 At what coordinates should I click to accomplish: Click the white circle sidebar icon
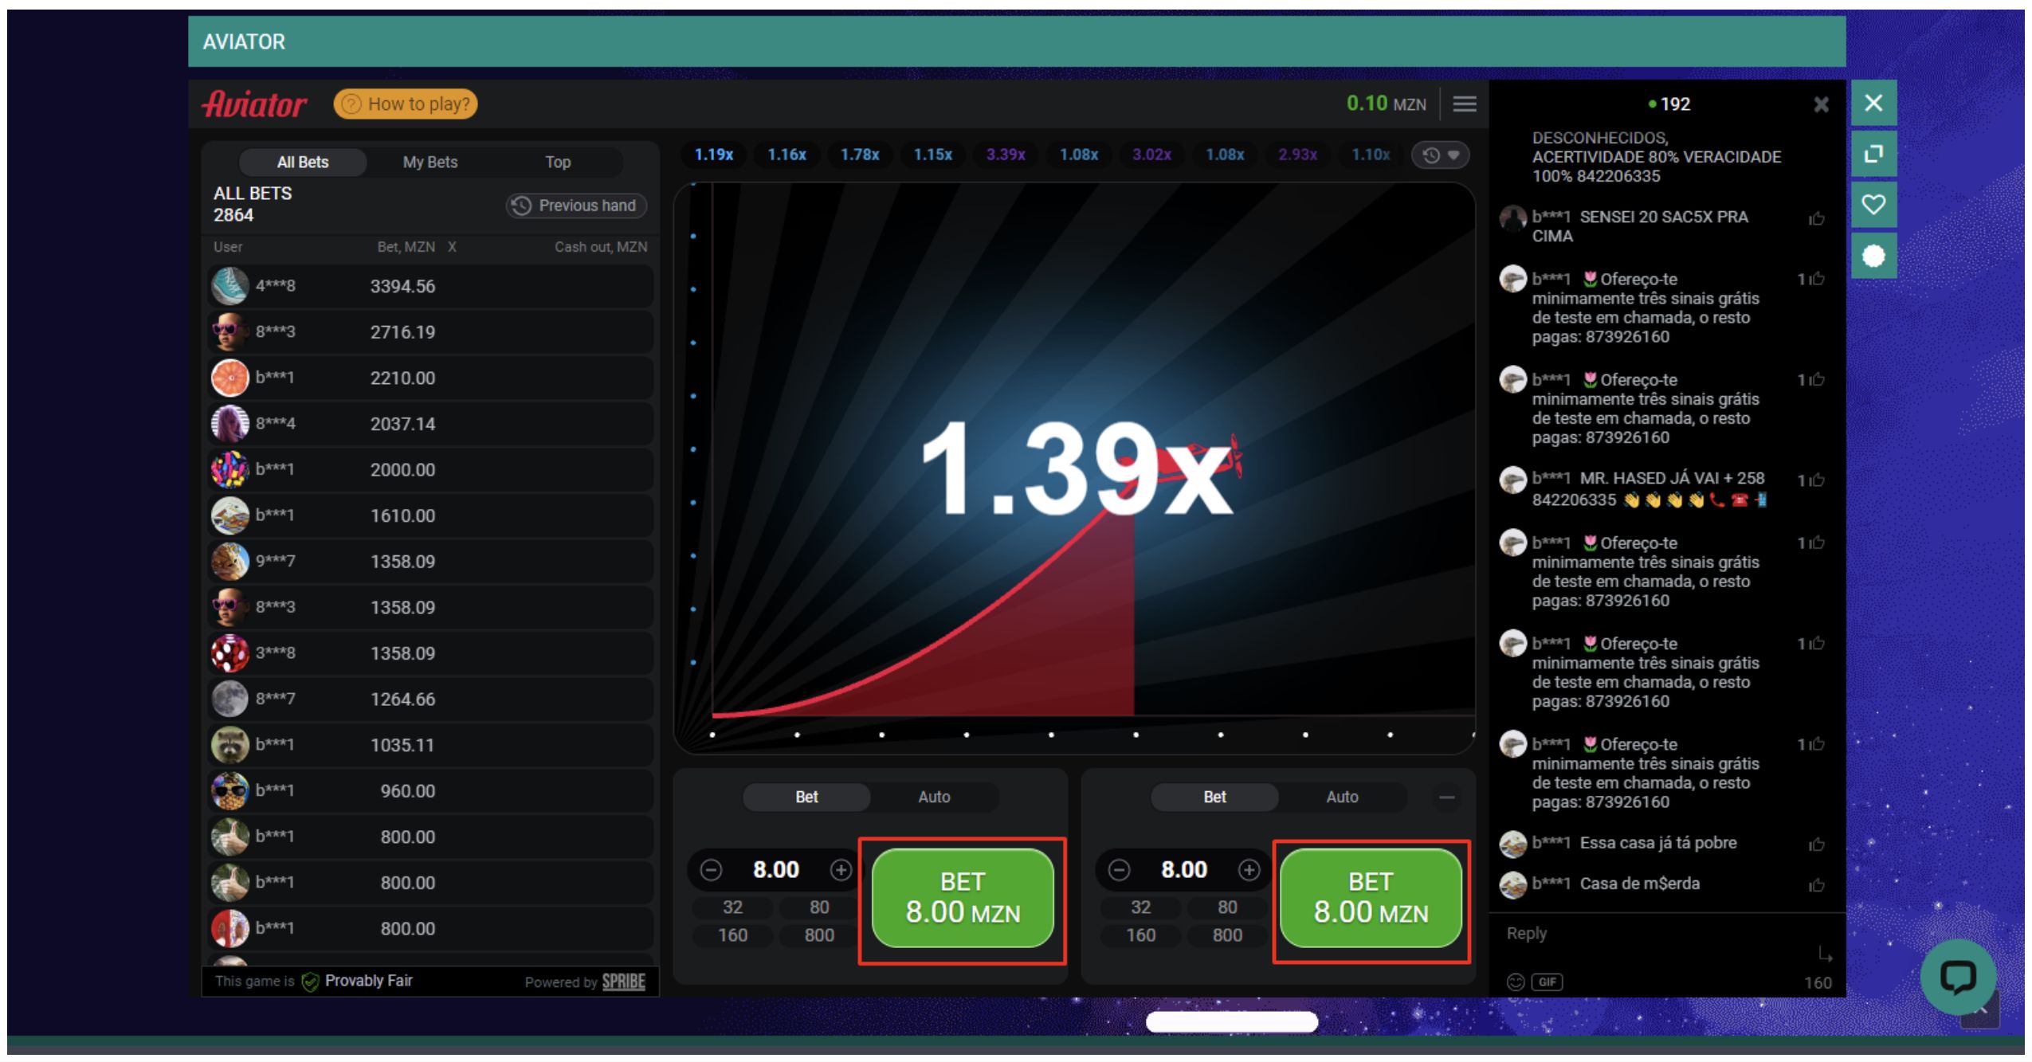[x=1873, y=256]
